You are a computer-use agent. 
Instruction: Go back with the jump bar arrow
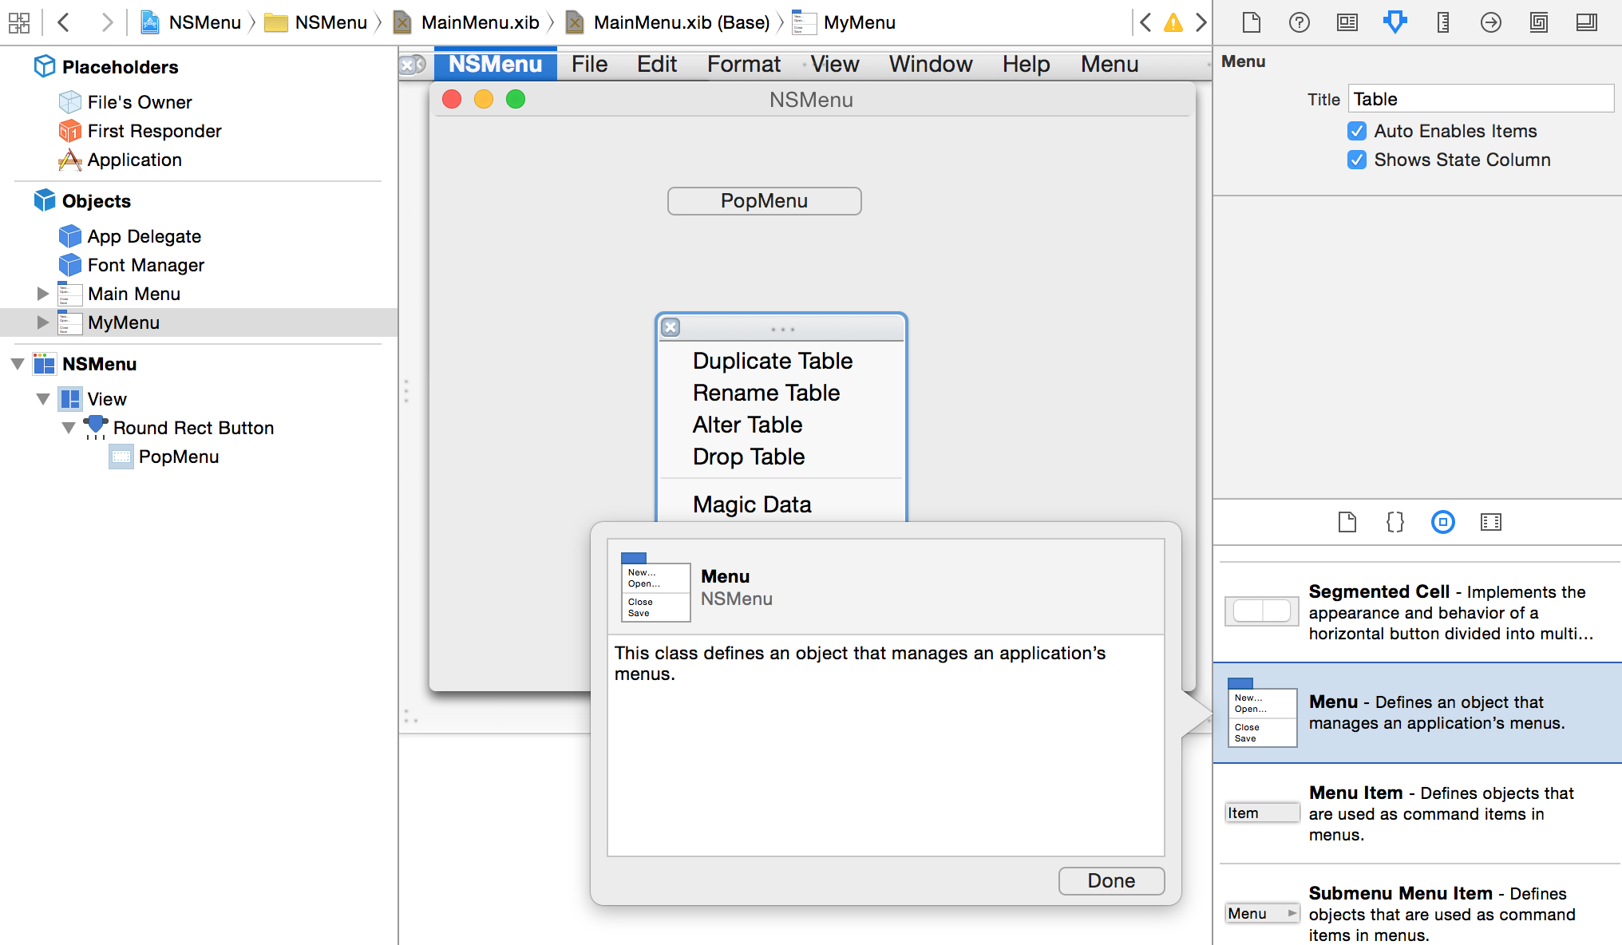click(65, 22)
